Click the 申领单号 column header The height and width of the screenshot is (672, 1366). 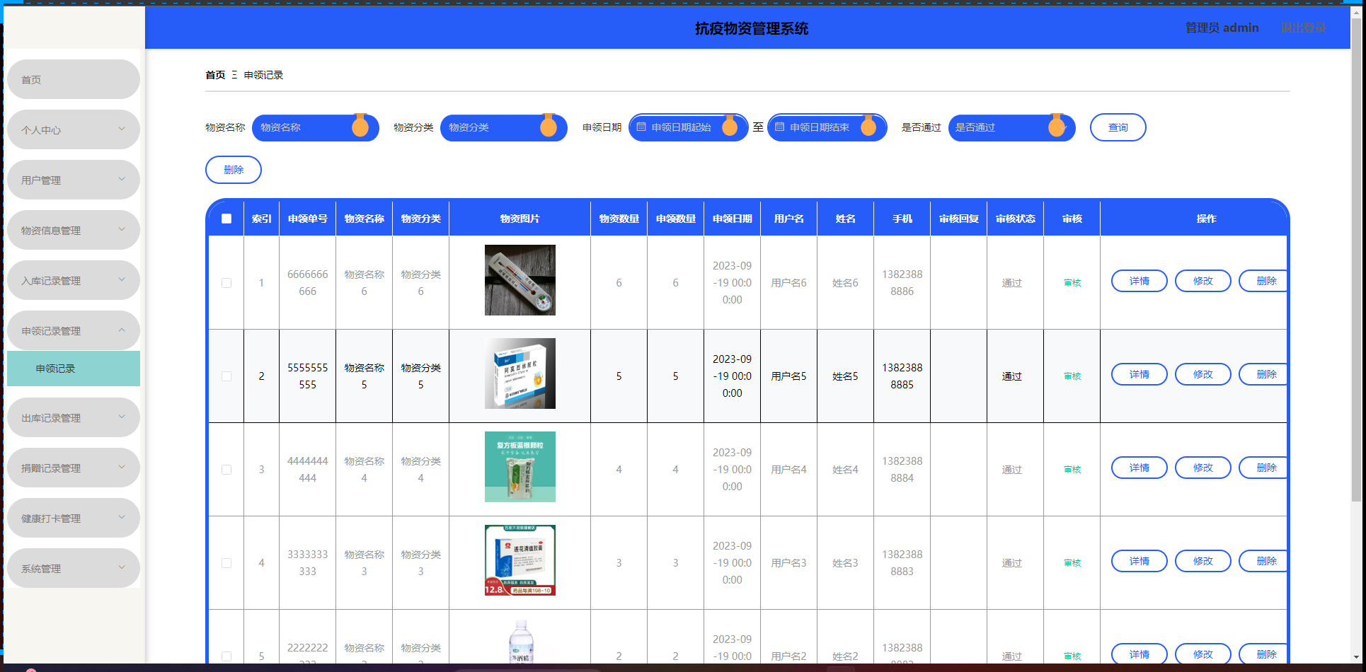tap(308, 219)
